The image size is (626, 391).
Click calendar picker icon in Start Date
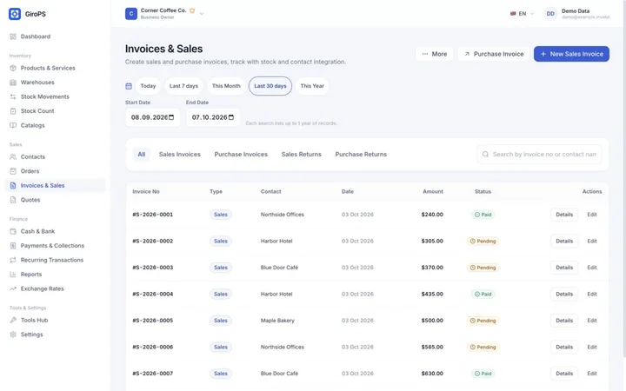click(171, 117)
